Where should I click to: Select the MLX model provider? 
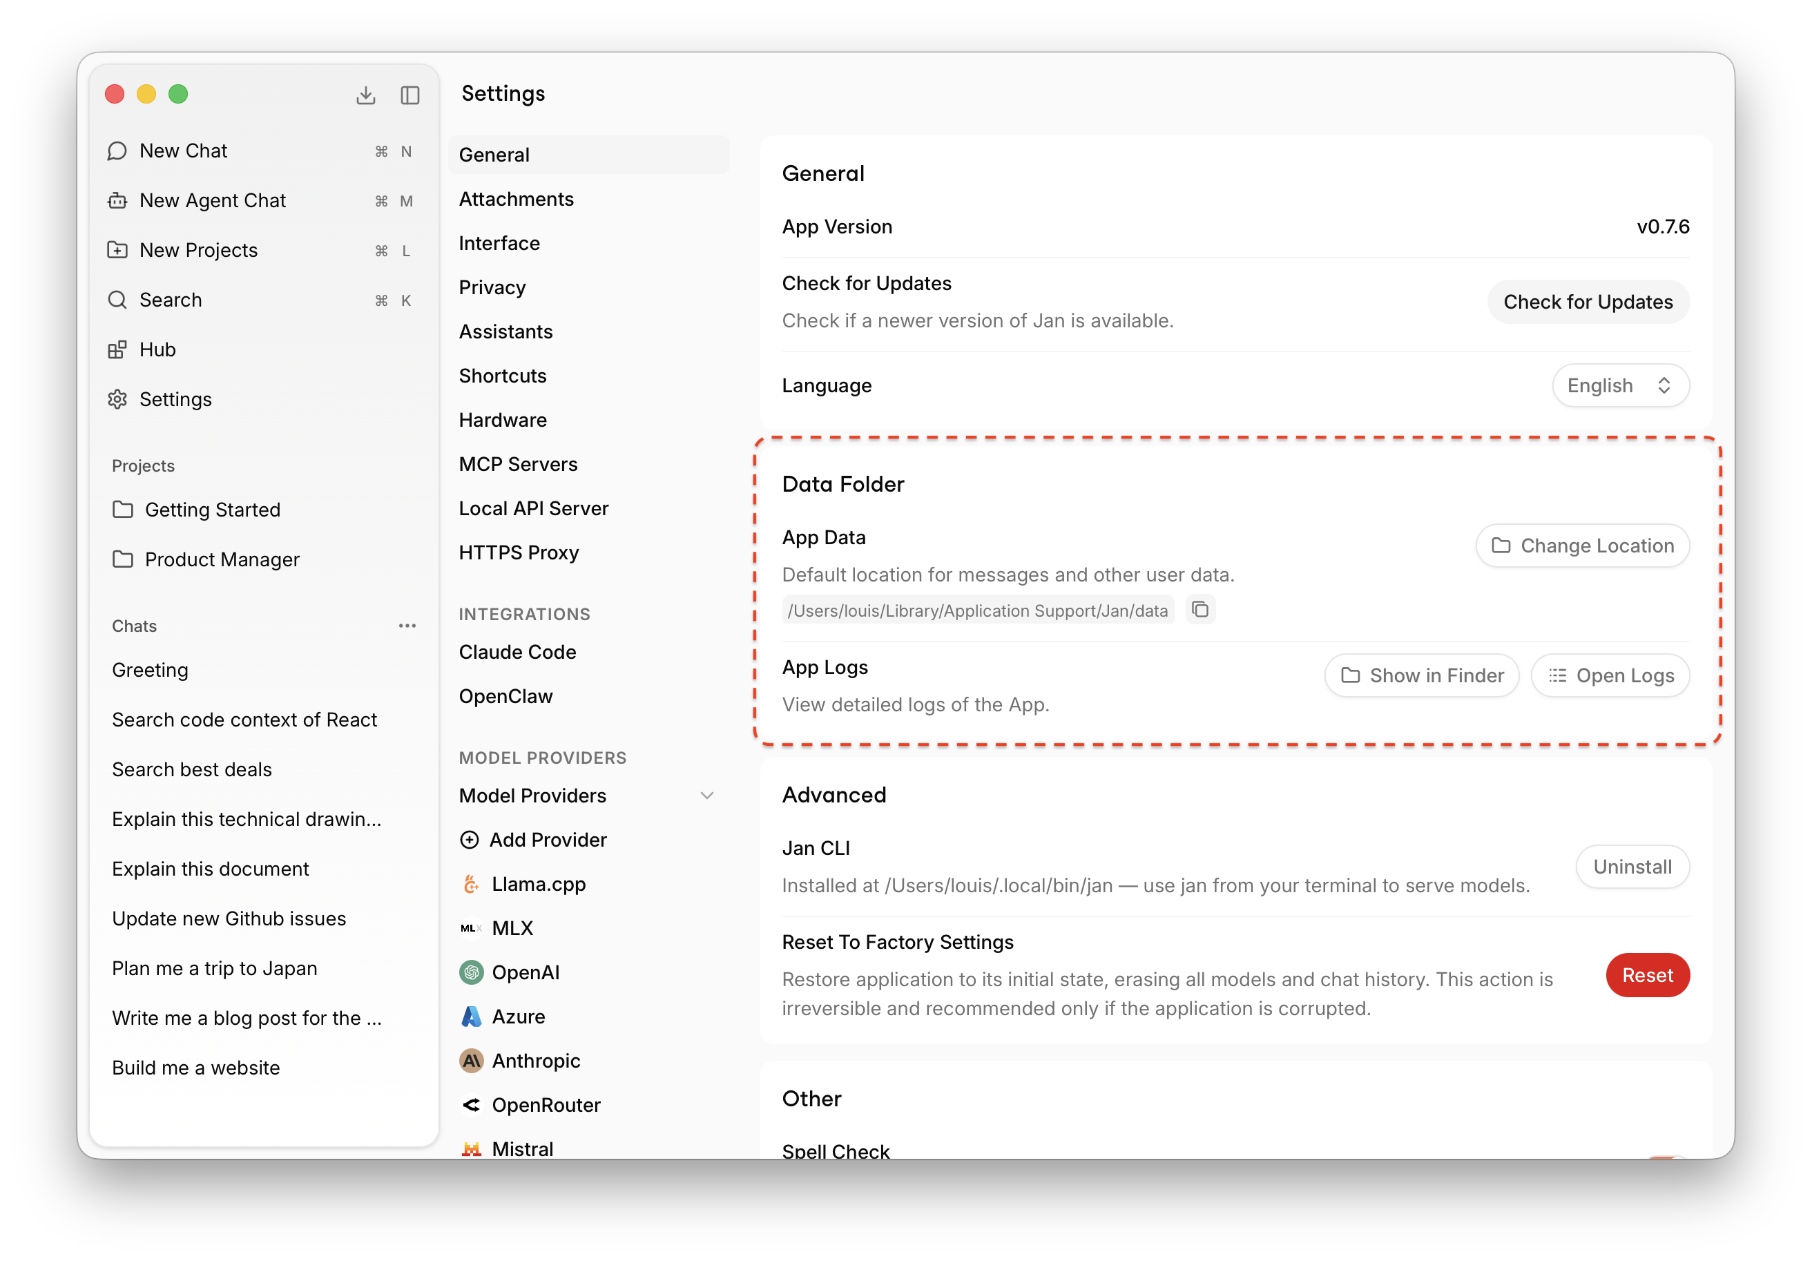pos(512,928)
